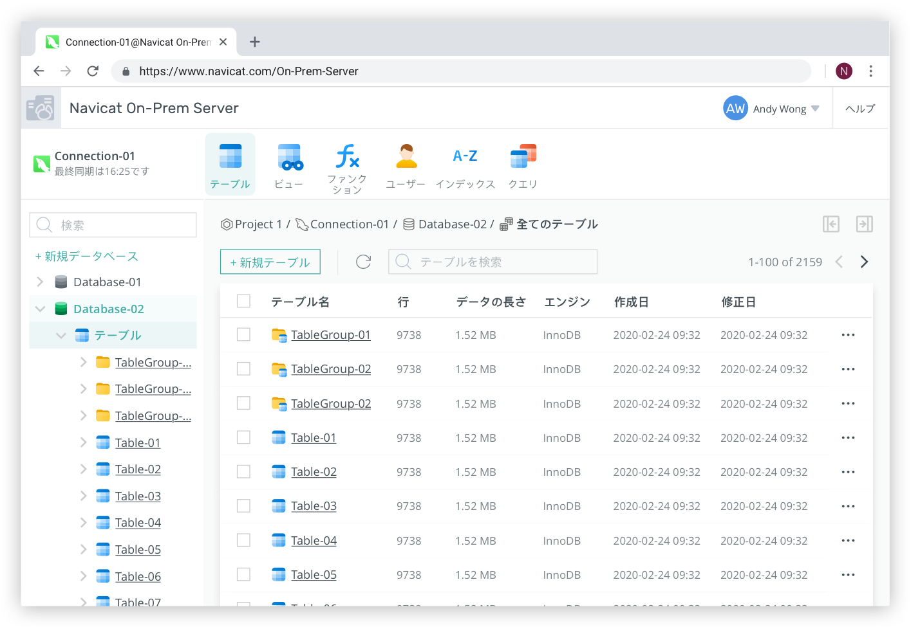Click the table list refresh icon
Image resolution: width=911 pixels, height=627 pixels.
click(x=364, y=262)
